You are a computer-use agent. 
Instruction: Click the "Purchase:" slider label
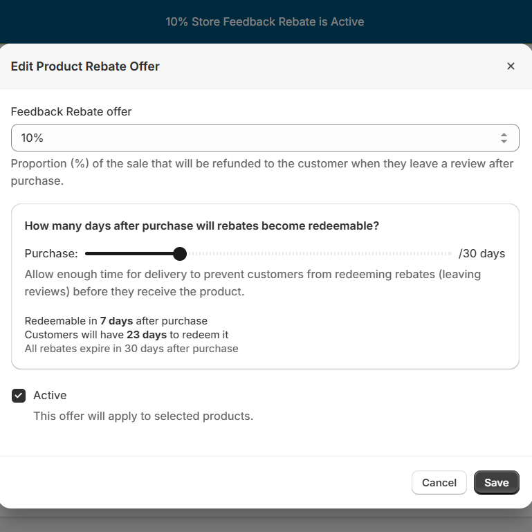click(51, 254)
